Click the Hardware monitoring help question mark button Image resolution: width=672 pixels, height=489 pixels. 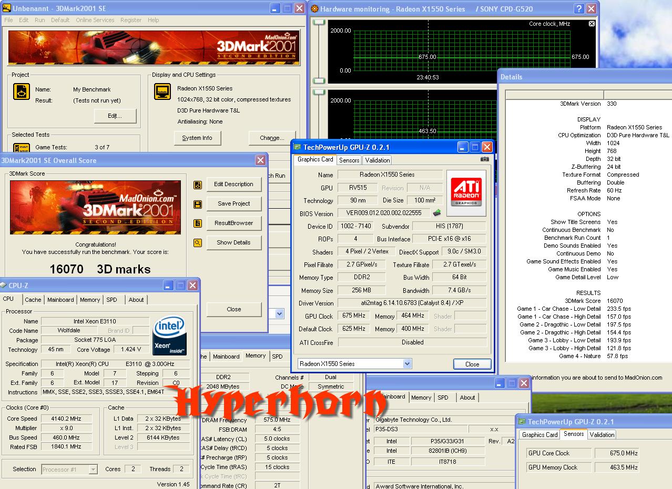579,8
